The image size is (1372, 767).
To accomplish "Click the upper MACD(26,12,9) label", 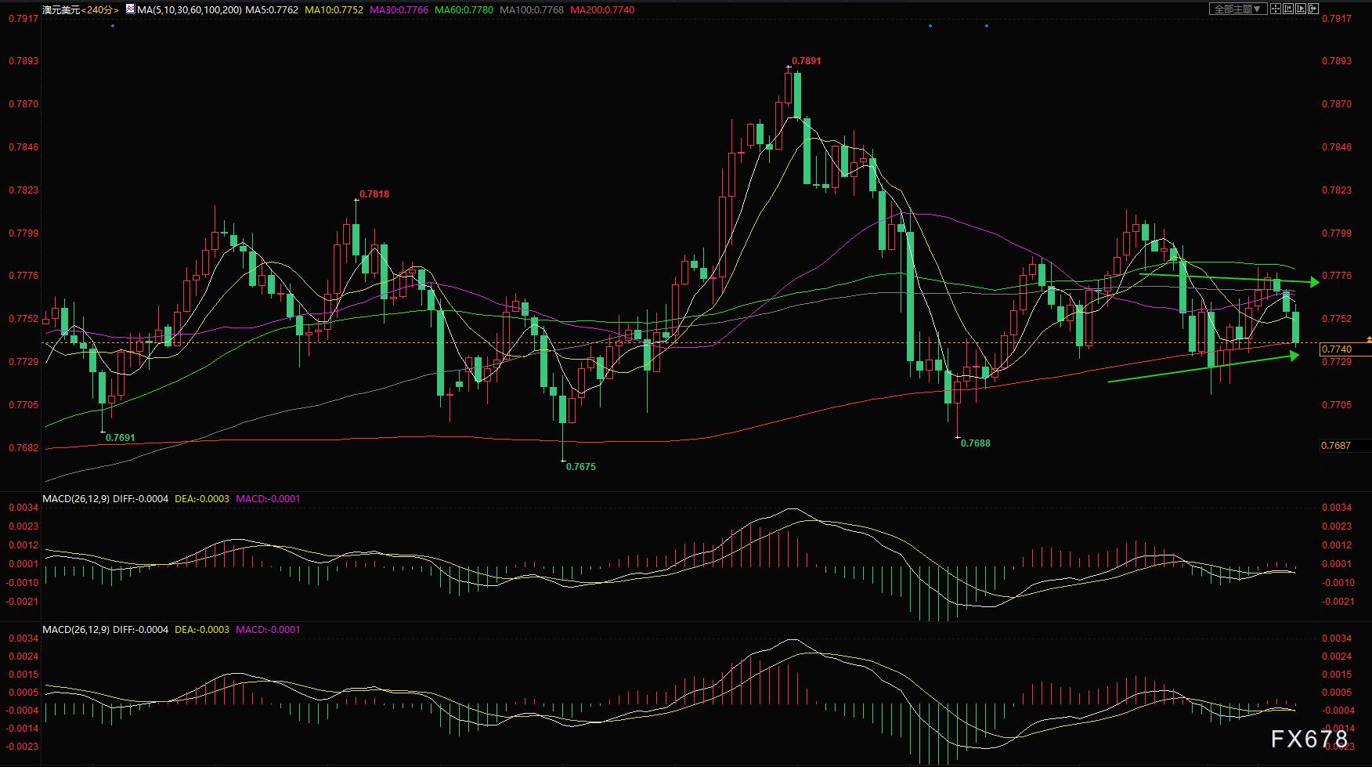I will (x=76, y=498).
